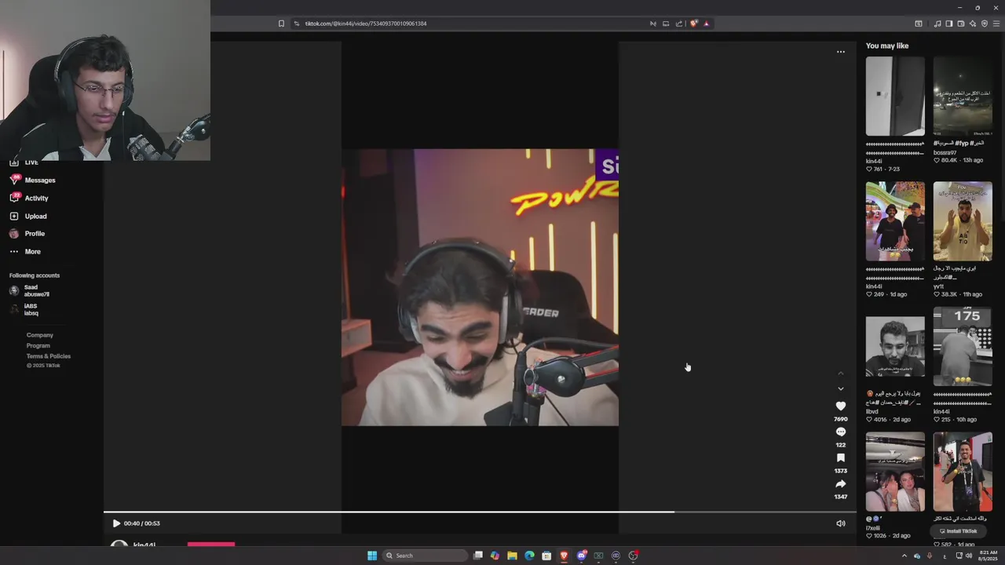Open the browser hamburger menu

click(x=996, y=24)
